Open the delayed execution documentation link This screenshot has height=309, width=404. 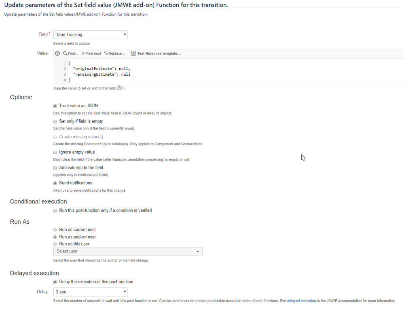301,301
